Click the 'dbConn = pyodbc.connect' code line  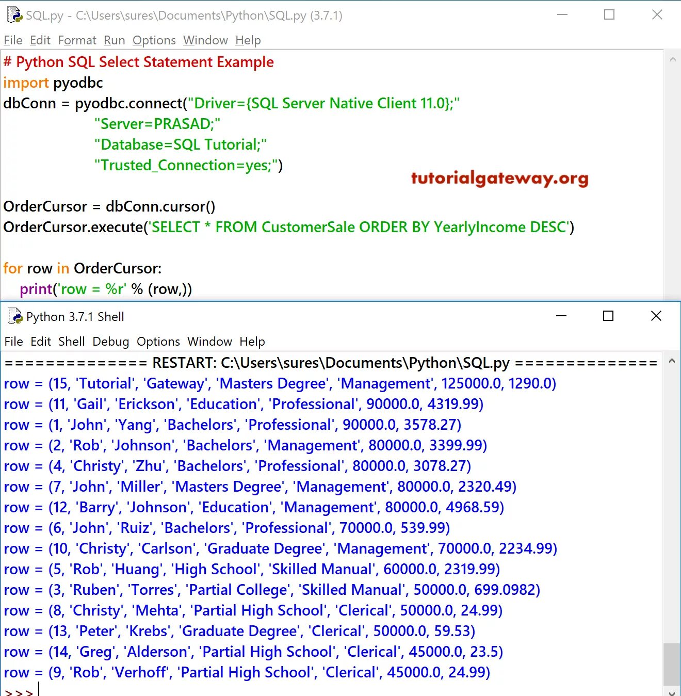[x=231, y=103]
